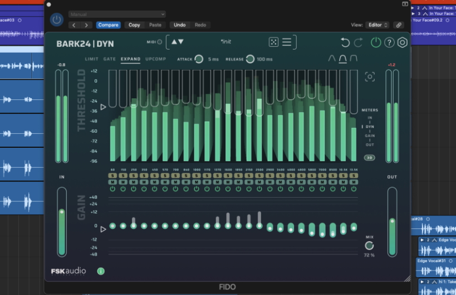This screenshot has height=295, width=456.
Task: Click the BARK24 undo arrow icon
Action: [345, 43]
